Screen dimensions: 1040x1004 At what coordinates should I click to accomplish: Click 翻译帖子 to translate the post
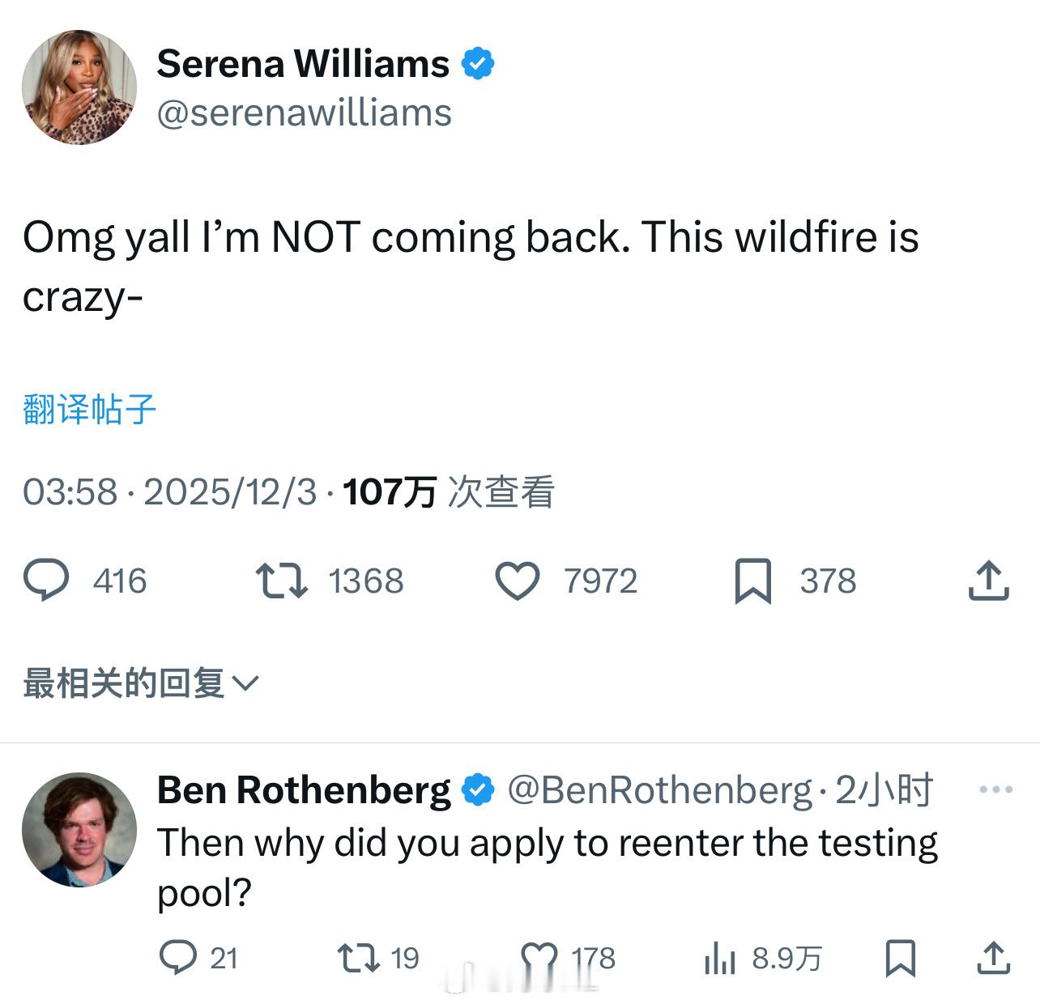tap(89, 409)
